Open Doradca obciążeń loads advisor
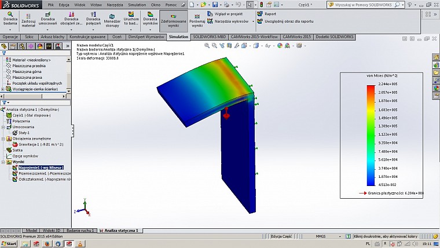 point(71,19)
